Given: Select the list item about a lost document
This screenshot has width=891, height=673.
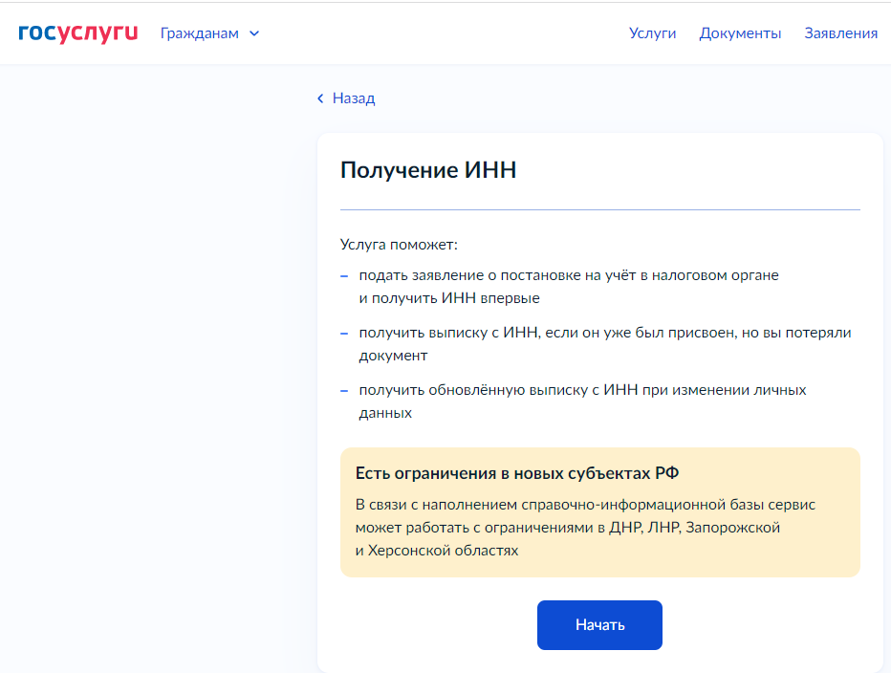Looking at the screenshot, I should (x=604, y=343).
